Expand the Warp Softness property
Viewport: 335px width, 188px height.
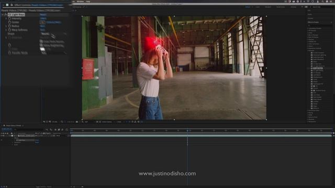tap(6, 30)
